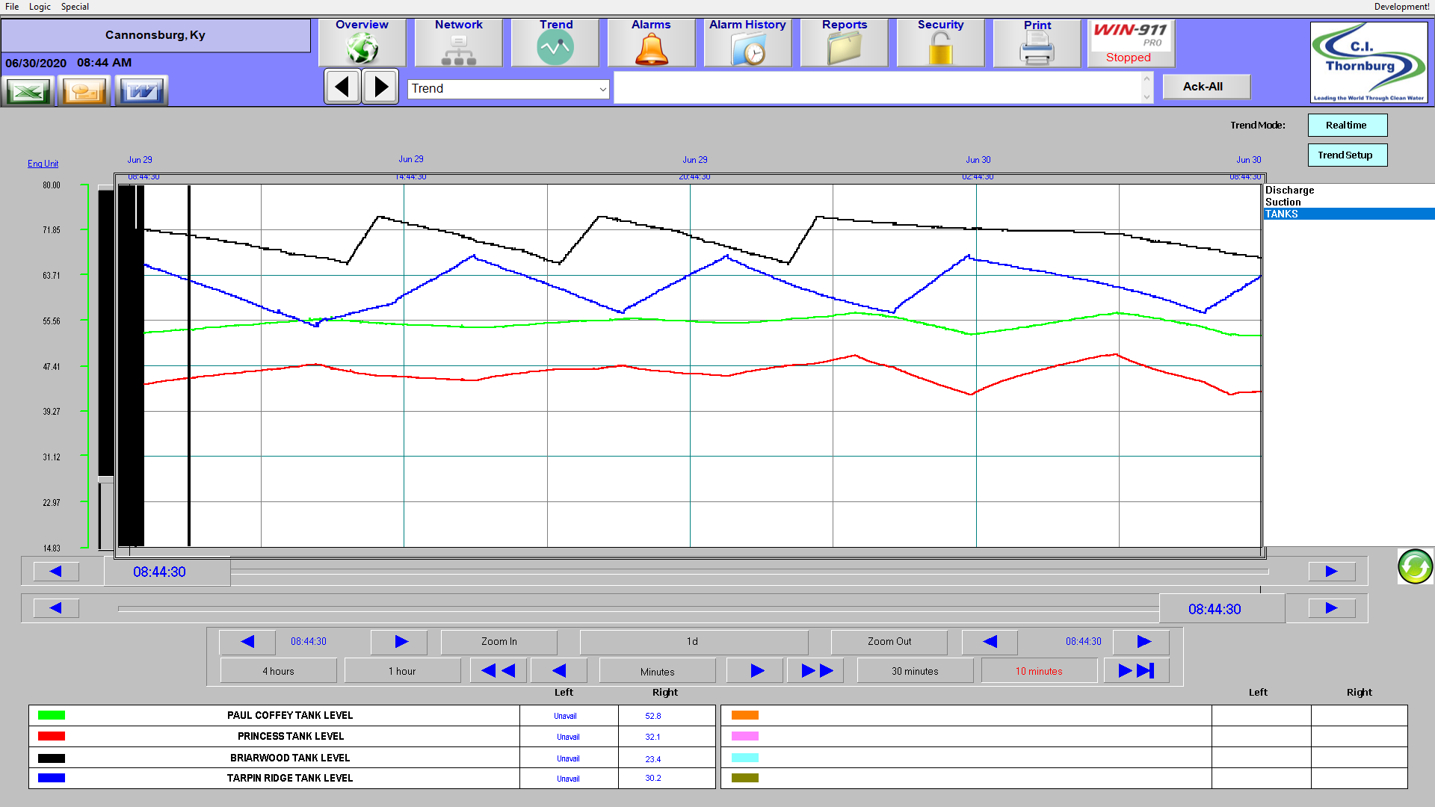Open the Logic menu
Image resolution: width=1435 pixels, height=807 pixels.
[40, 7]
